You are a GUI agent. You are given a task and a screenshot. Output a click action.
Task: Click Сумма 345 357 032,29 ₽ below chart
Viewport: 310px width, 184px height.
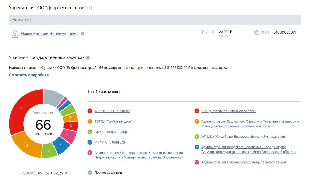click(x=44, y=173)
